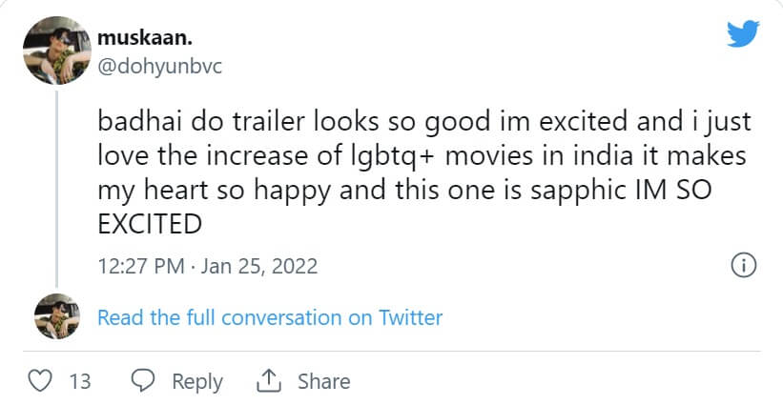Like the tweet with the heart icon

point(40,381)
